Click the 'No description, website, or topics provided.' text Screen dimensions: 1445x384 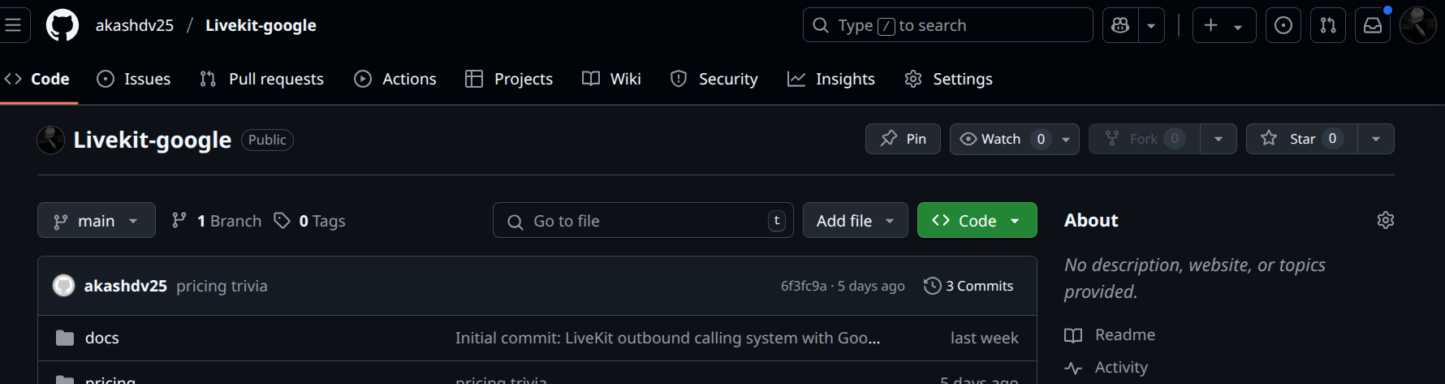[1194, 278]
